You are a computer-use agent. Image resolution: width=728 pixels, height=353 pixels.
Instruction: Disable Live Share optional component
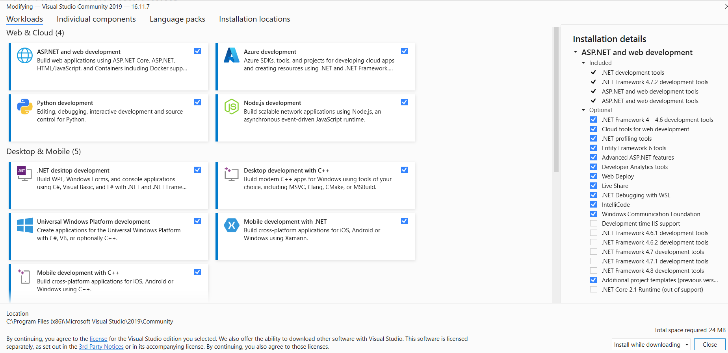coord(594,186)
